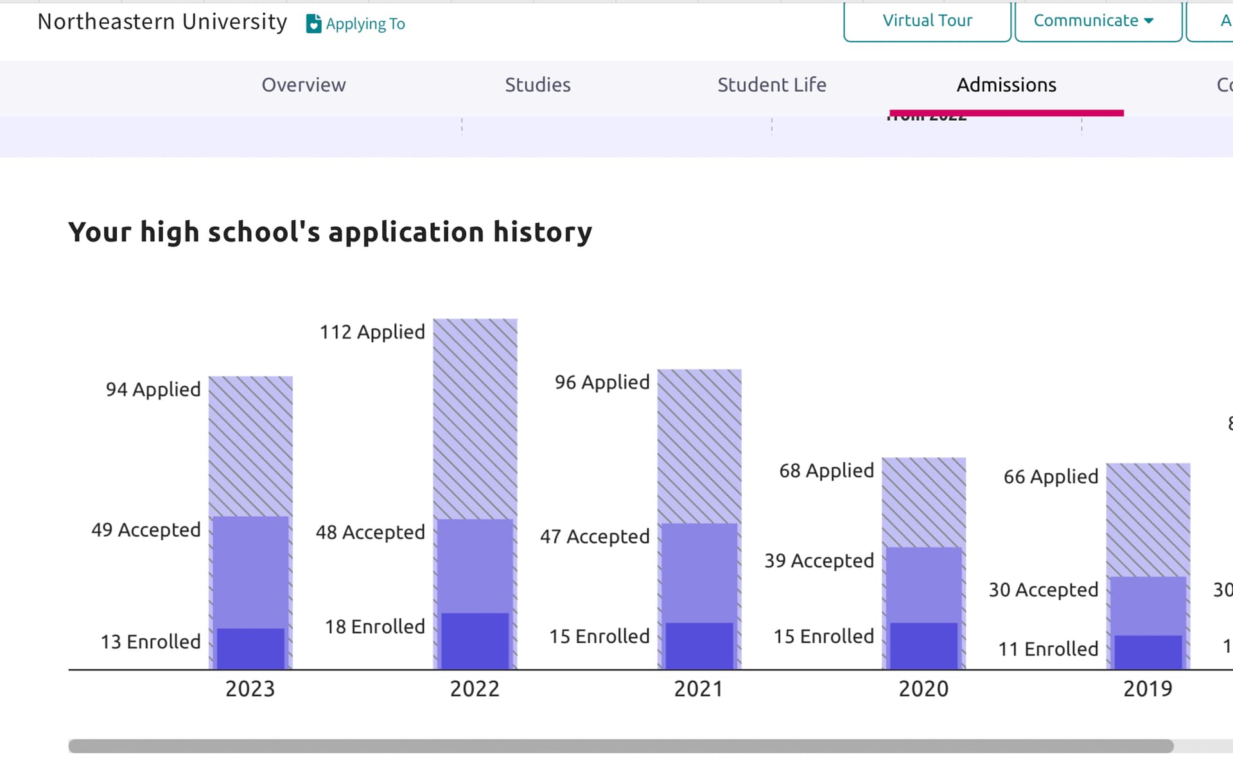Image resolution: width=1233 pixels, height=764 pixels.
Task: Click the 2022 applied hatched bar
Action: (x=475, y=417)
